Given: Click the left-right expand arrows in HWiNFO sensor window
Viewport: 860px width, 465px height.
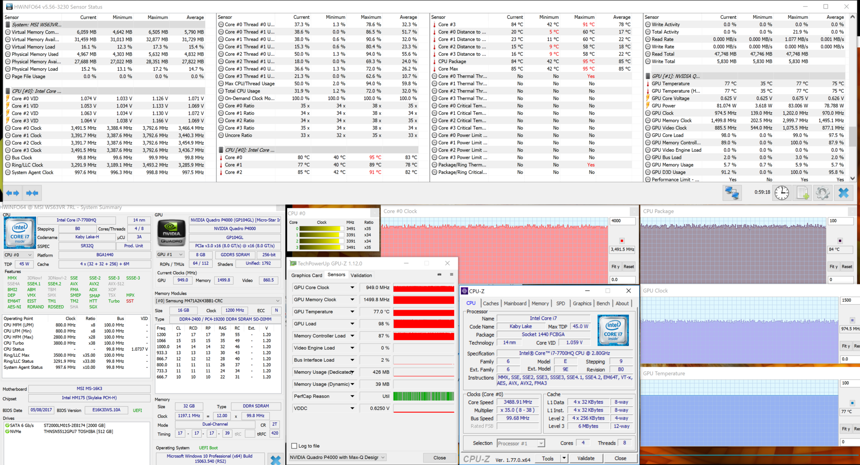Looking at the screenshot, I should [13, 193].
